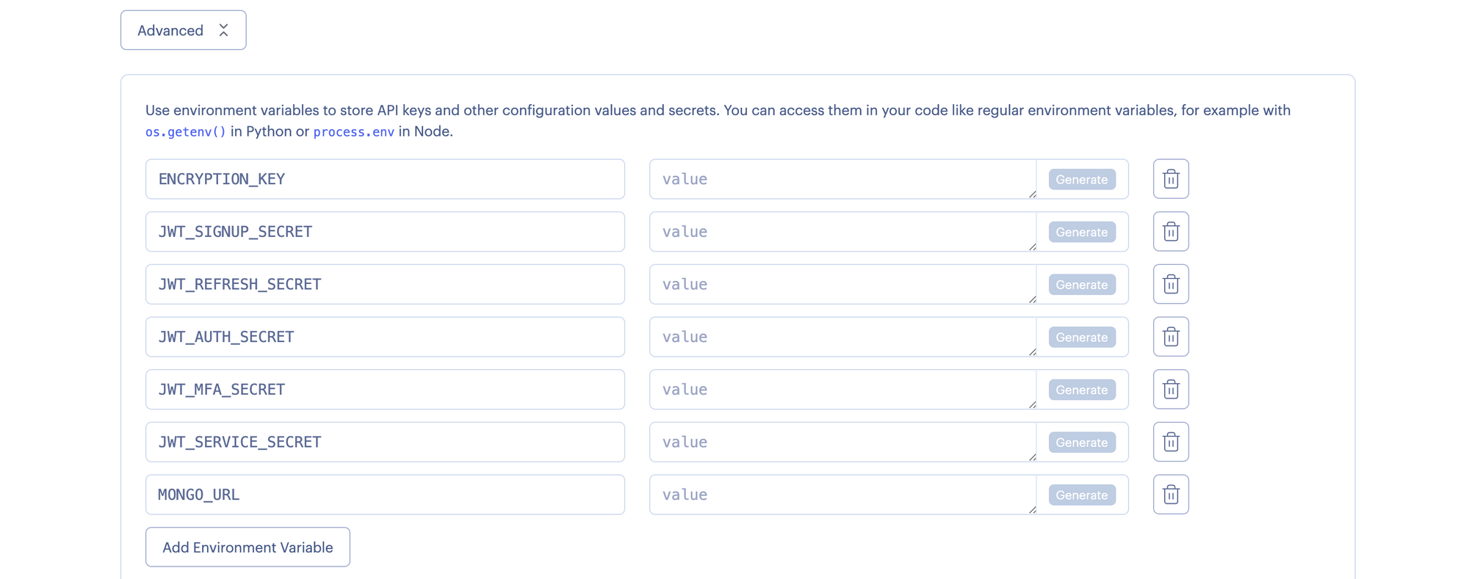Delete the JWT_REFRESH_SECRET variable

click(x=1171, y=284)
